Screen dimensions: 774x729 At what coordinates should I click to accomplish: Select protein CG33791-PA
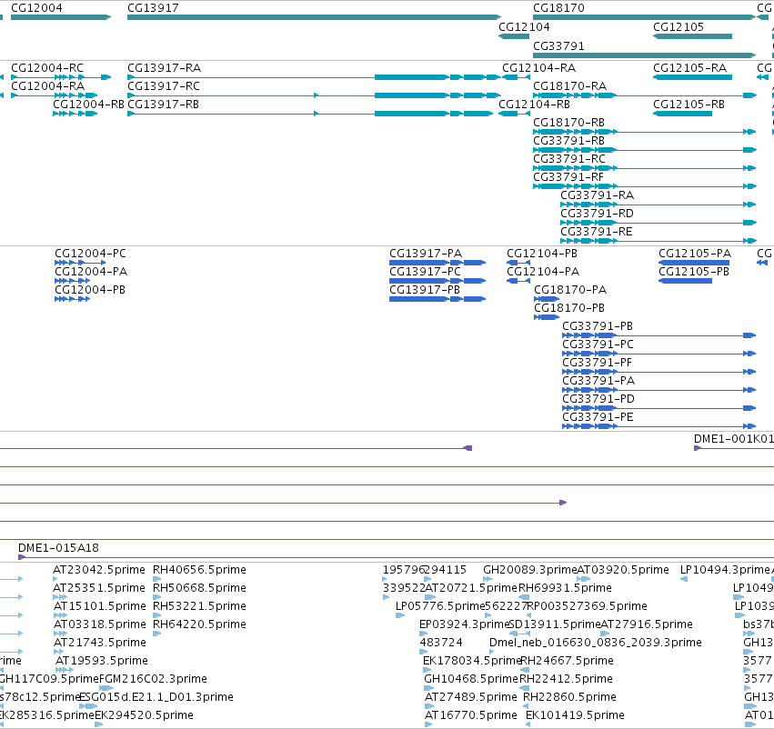598,381
